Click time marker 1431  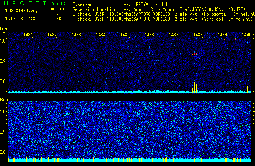(28, 35)
